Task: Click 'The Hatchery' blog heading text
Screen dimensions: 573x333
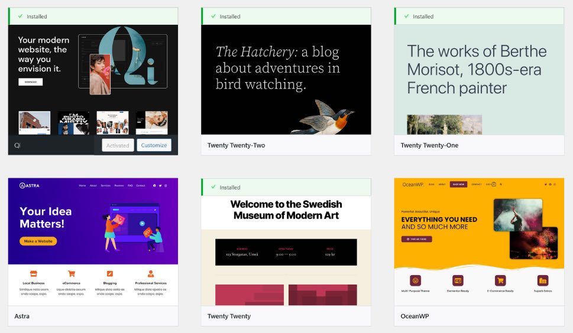Action: (x=278, y=68)
